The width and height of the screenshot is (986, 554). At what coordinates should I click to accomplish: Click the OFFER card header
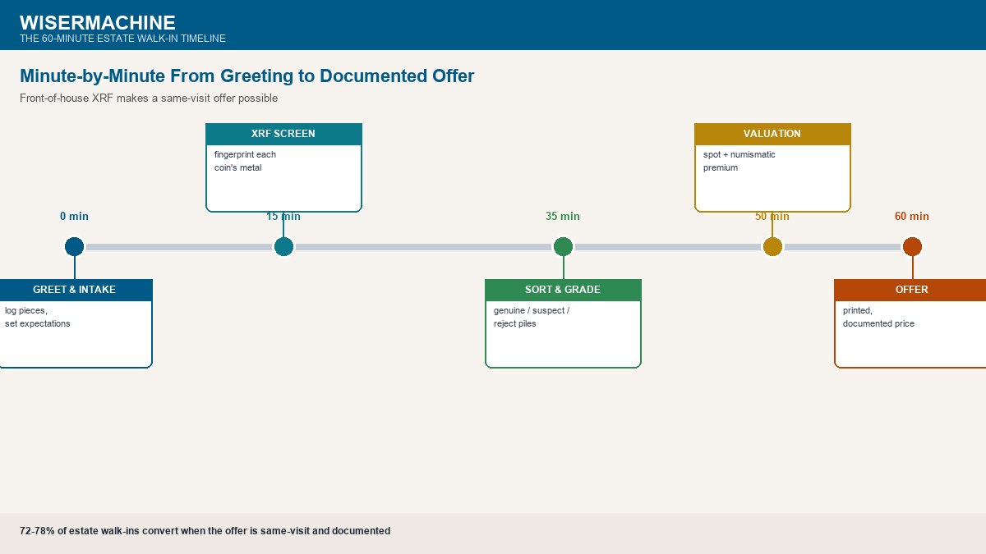[910, 290]
